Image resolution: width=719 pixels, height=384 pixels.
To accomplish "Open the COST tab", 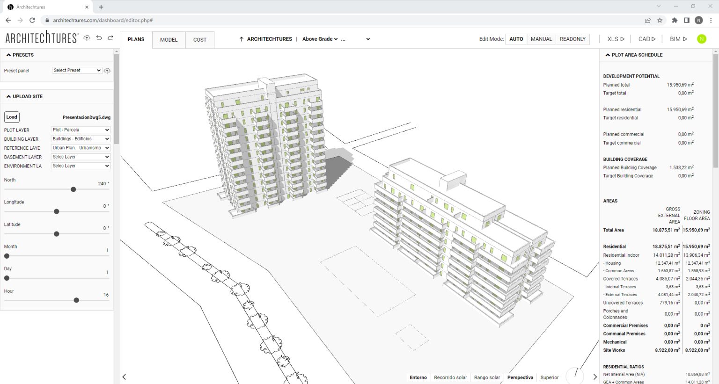I will click(199, 40).
